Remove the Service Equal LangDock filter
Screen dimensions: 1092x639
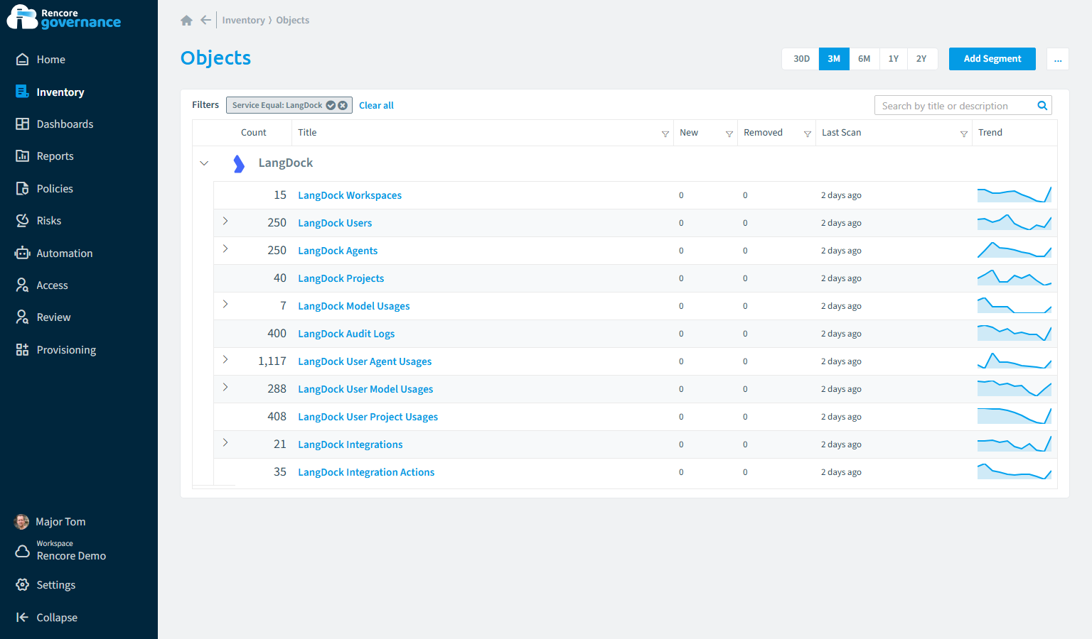[343, 105]
